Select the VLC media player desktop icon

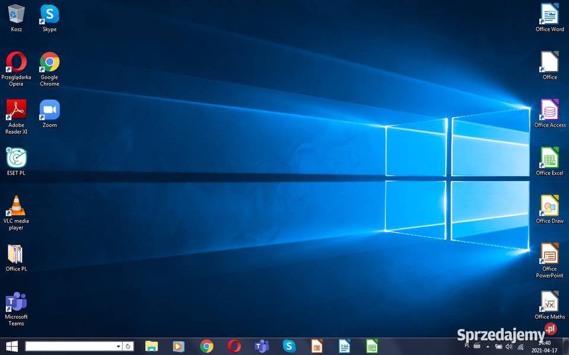(16, 212)
